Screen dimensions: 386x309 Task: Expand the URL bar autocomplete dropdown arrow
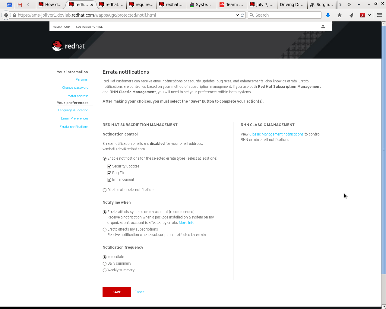pos(237,15)
